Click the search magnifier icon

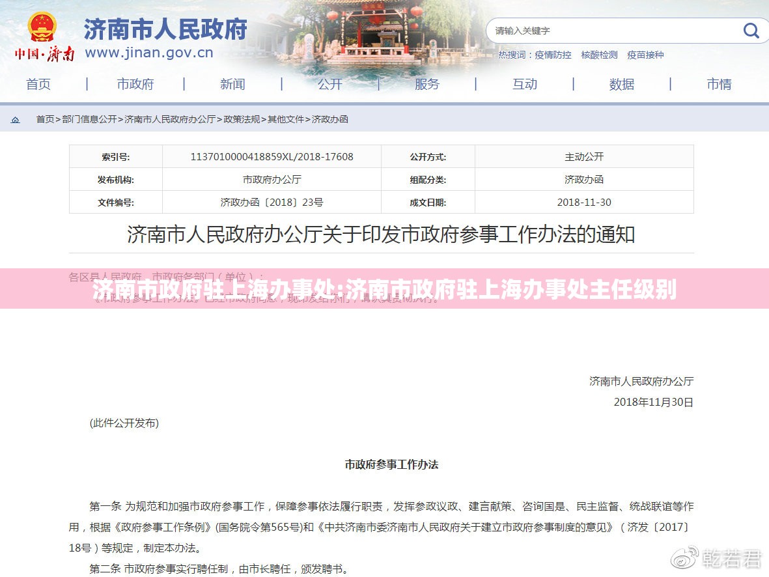[751, 31]
